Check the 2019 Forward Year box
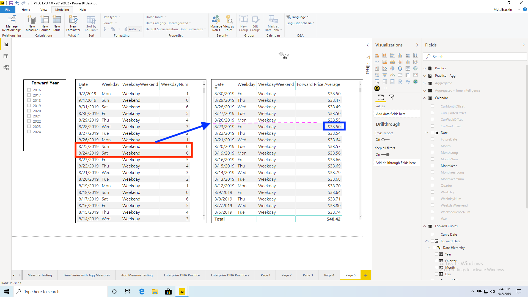Screen dimensions: 528x297 pos(29,105)
